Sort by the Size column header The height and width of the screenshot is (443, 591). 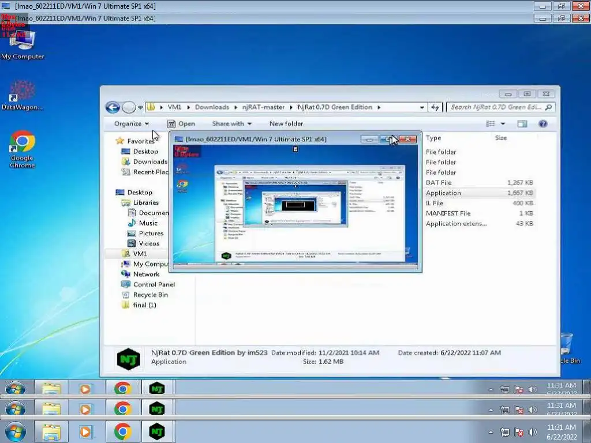501,138
